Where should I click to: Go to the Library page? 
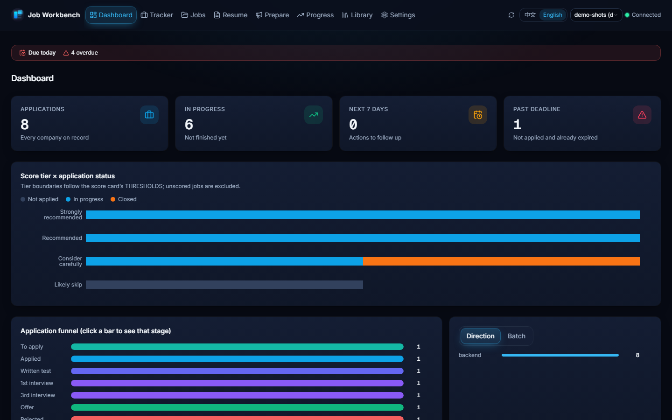(357, 15)
